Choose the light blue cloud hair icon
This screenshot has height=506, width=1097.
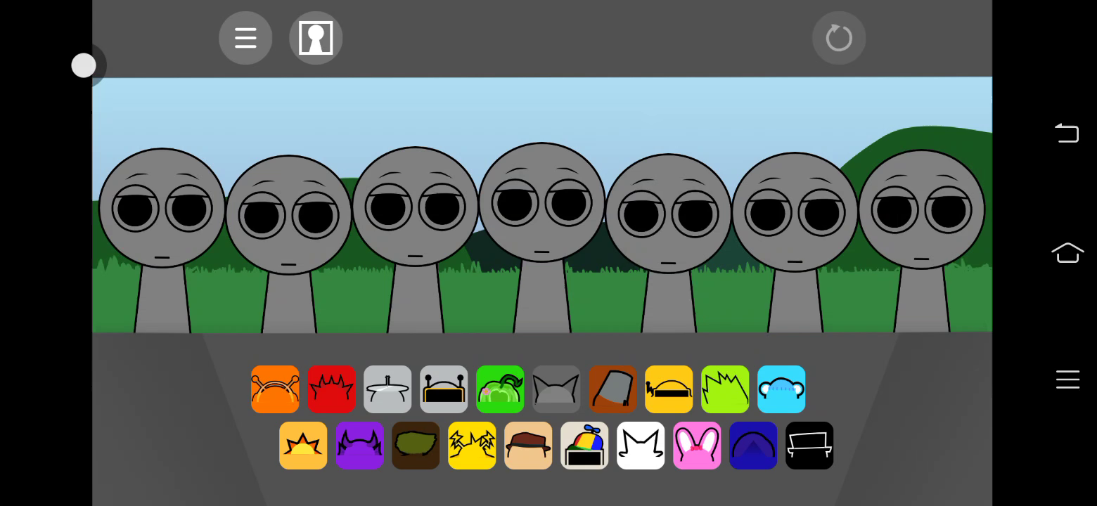[x=781, y=389]
